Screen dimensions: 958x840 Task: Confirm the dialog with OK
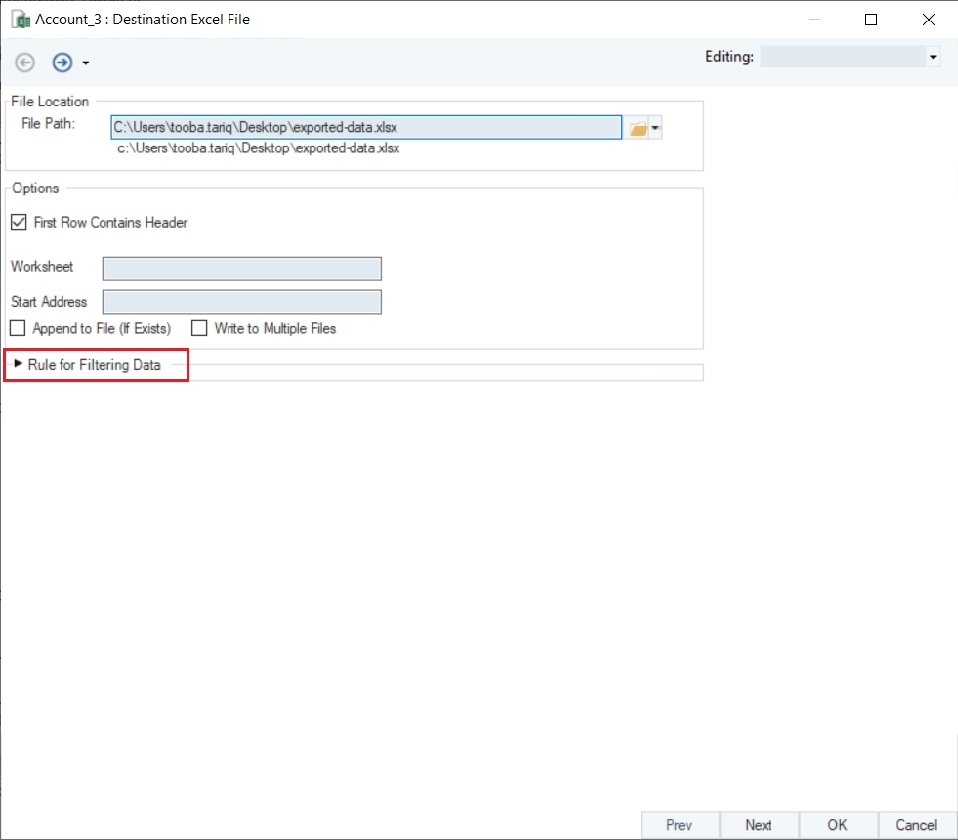click(x=838, y=825)
